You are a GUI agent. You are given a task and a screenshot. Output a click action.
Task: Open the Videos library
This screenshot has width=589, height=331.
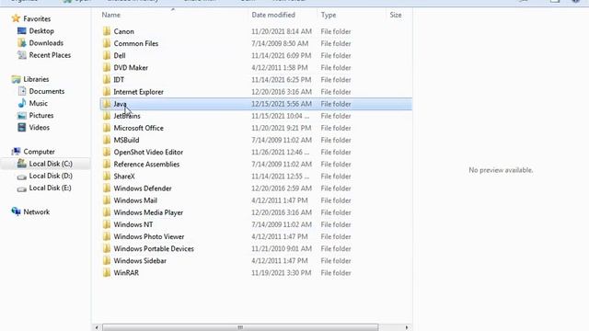39,127
